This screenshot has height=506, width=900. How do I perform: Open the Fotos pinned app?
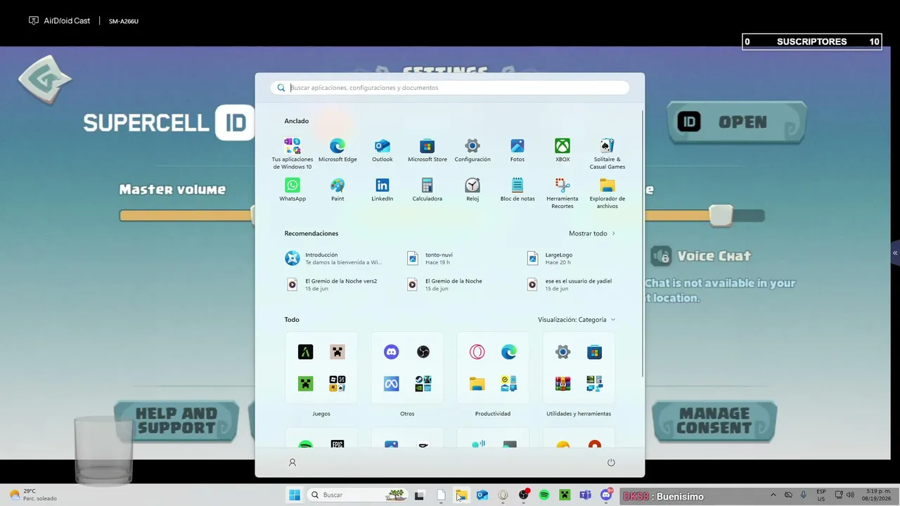click(517, 150)
